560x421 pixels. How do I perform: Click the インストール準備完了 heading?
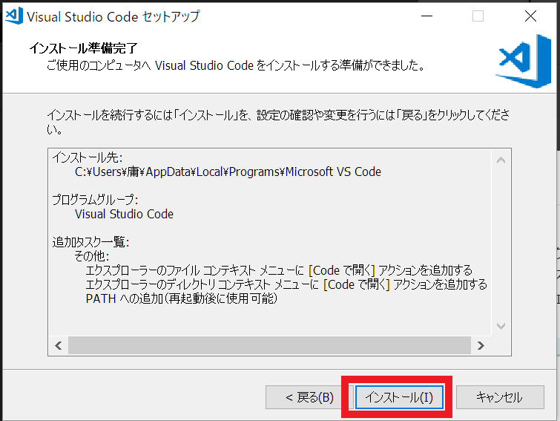click(84, 48)
